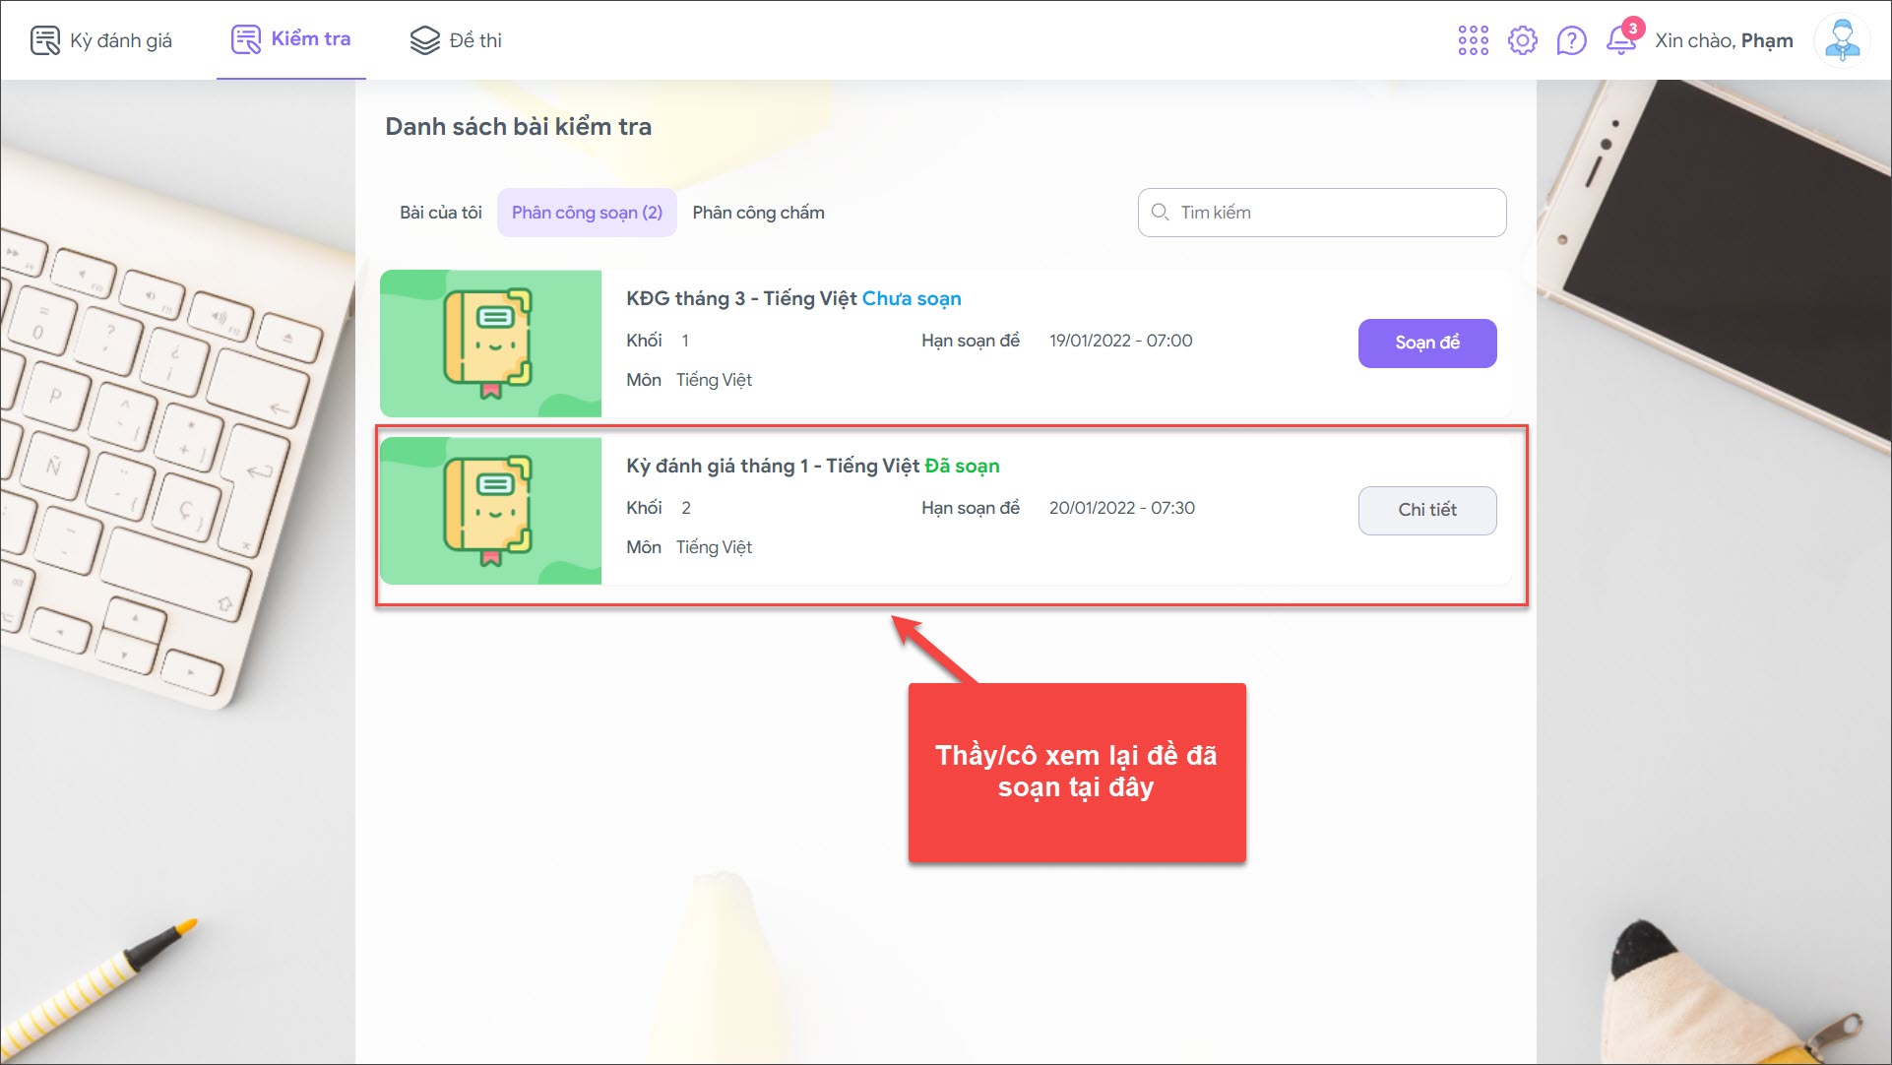Open settings gear icon

[x=1522, y=40]
